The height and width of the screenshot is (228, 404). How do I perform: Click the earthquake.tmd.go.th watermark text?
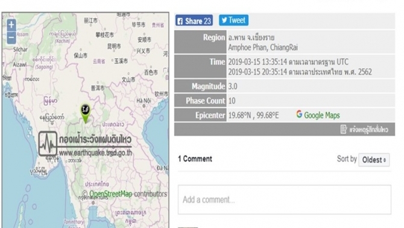coord(95,153)
